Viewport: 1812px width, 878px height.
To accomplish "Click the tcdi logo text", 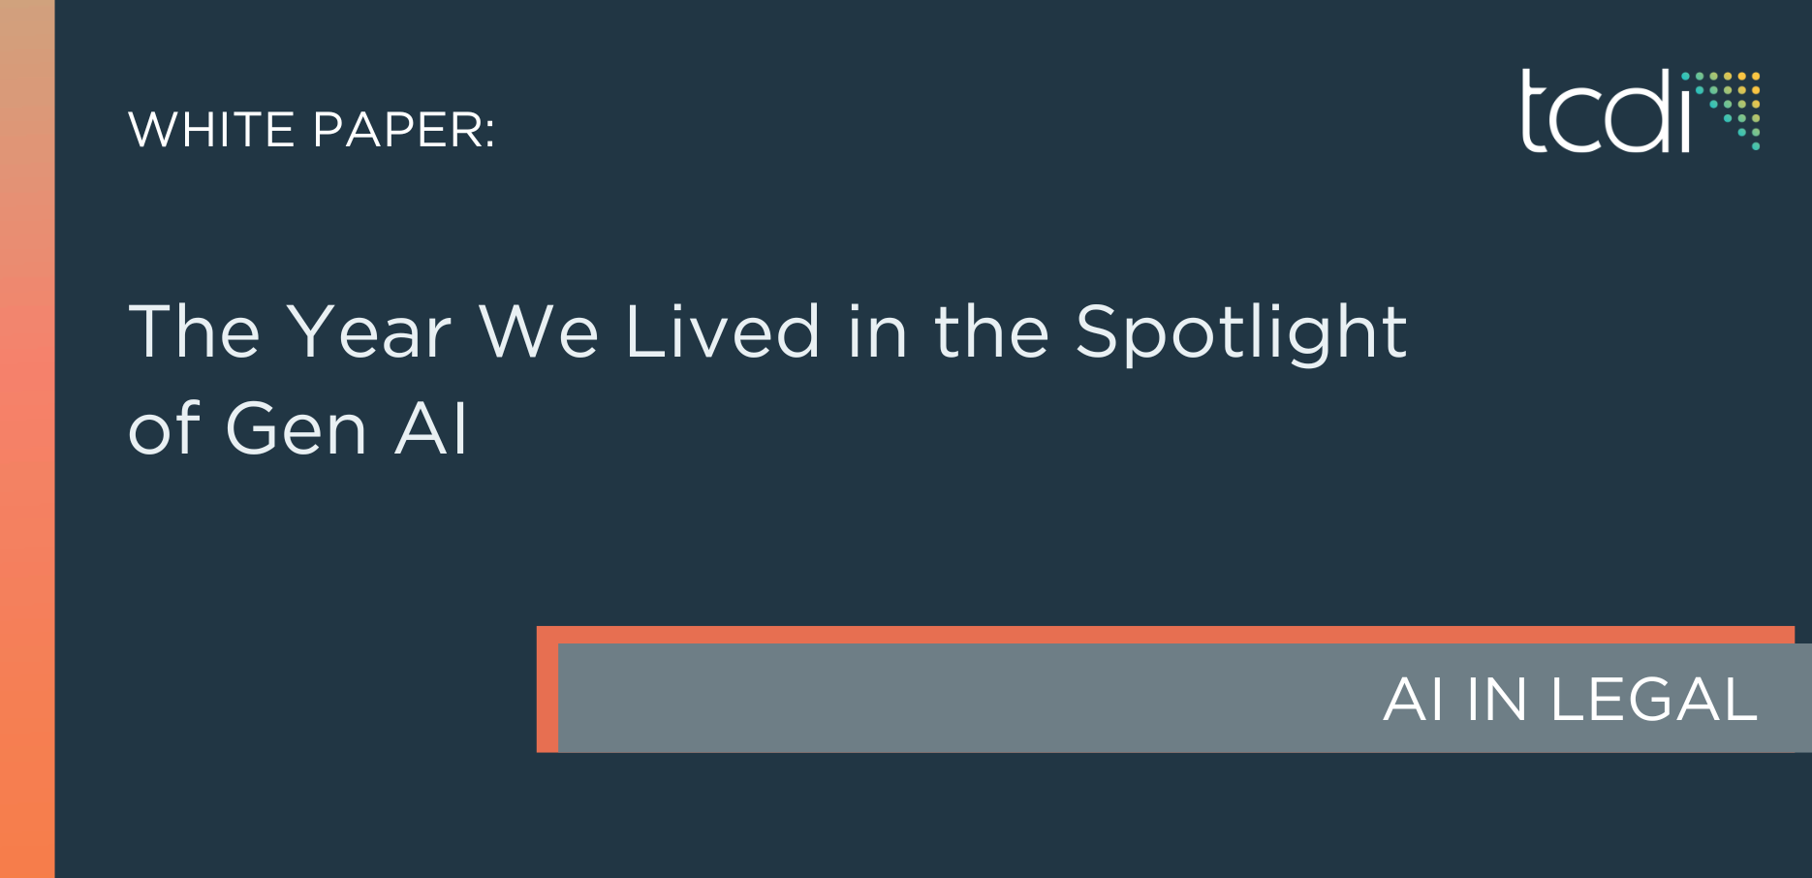I will tap(1605, 112).
